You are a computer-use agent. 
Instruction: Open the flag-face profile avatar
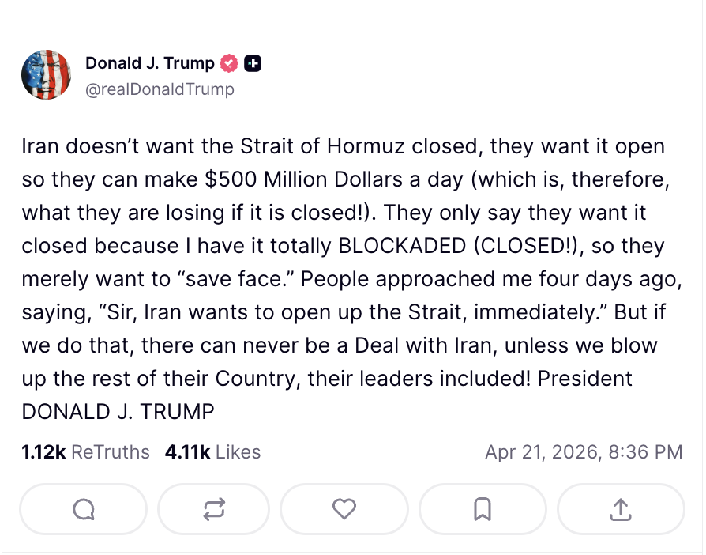47,74
